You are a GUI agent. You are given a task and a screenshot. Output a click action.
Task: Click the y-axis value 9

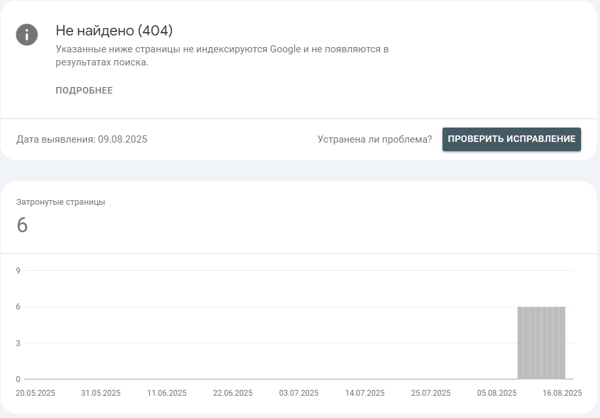click(x=18, y=271)
